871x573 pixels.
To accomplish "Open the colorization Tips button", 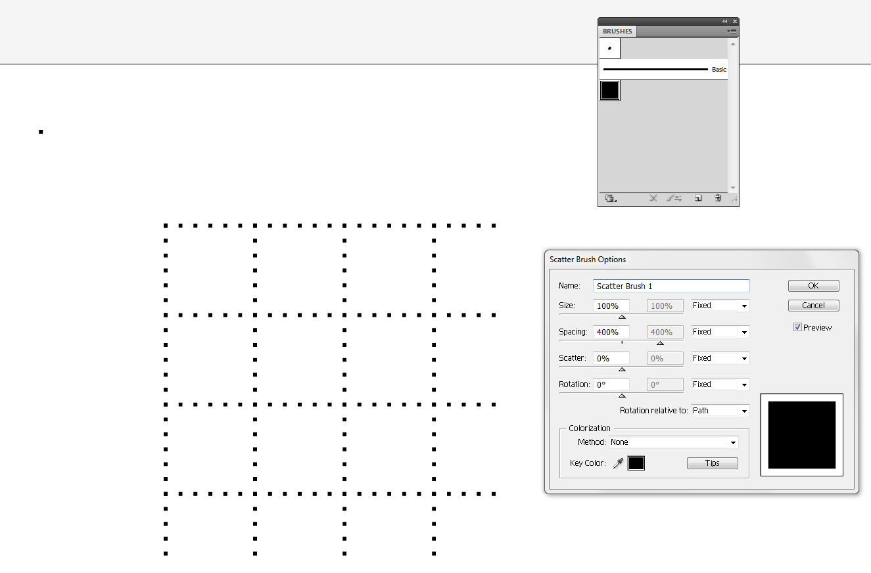I will coord(712,463).
